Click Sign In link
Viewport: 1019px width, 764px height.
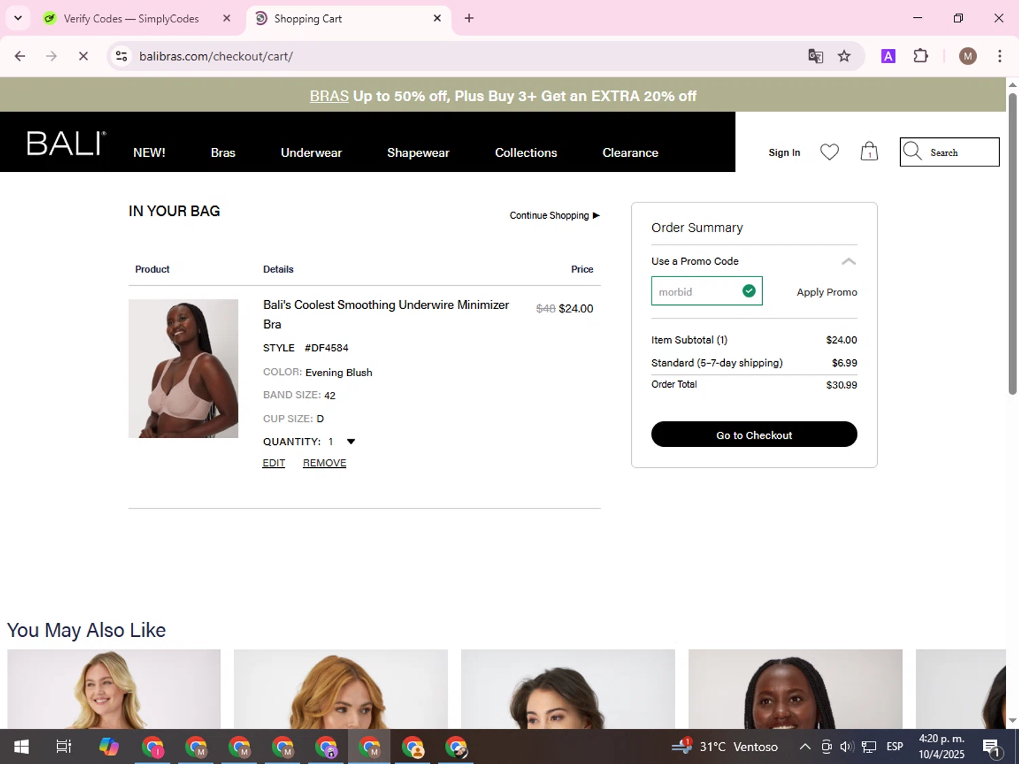tap(784, 153)
